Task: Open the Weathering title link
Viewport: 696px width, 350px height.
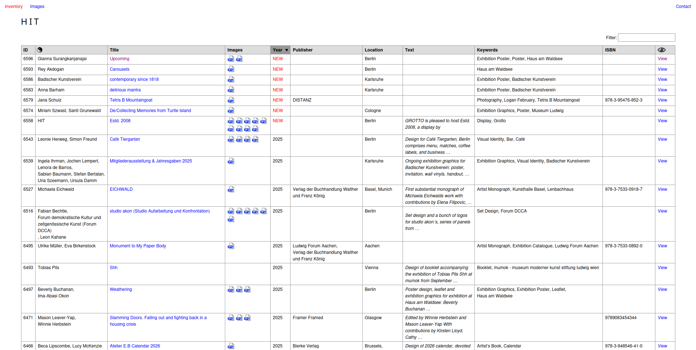Action: (121, 289)
